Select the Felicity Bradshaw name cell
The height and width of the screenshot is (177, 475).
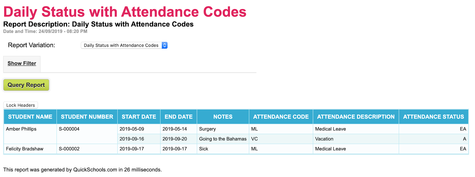(x=25, y=149)
